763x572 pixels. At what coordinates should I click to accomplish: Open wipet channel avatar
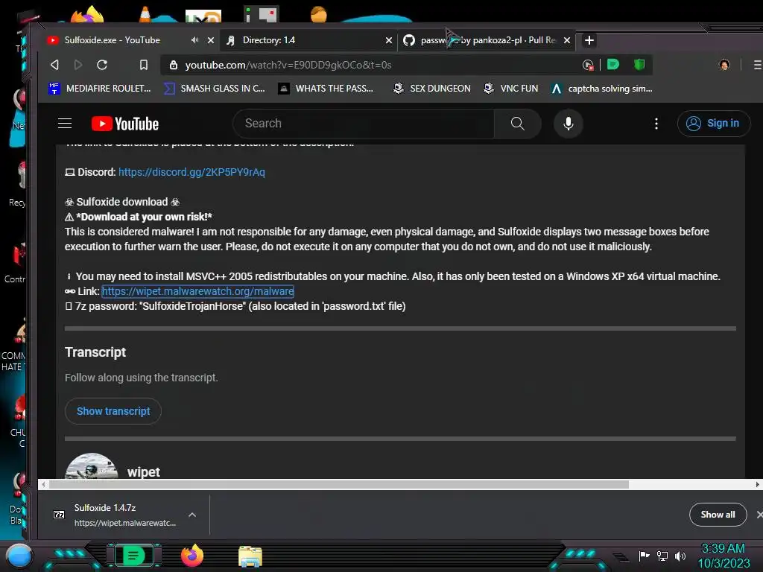[x=92, y=466]
